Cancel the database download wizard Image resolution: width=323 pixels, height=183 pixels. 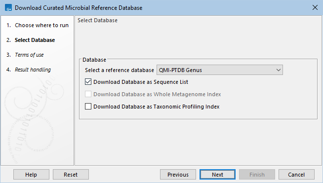(297, 175)
